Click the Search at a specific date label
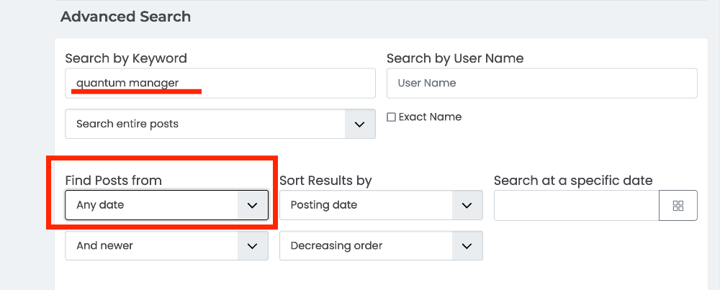 point(573,181)
